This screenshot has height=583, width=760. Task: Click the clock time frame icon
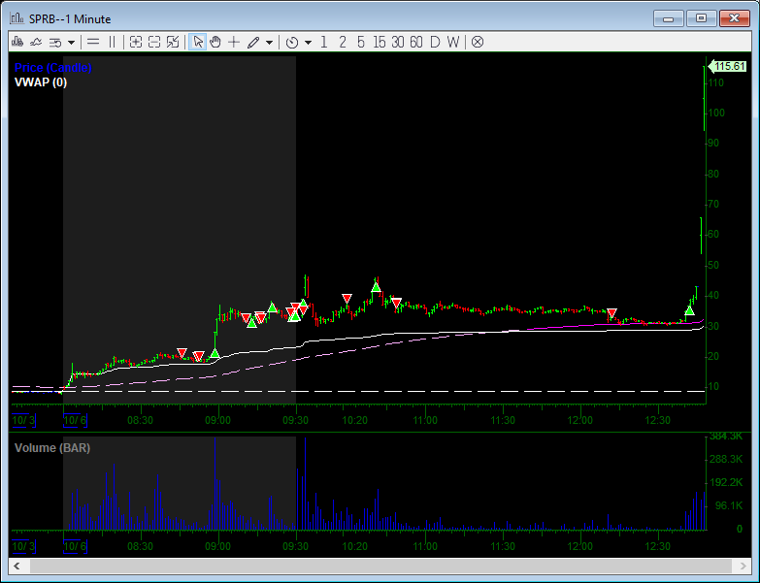pos(292,42)
